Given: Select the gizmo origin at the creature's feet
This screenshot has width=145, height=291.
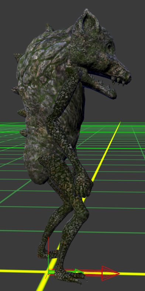Looking at the screenshot, I should 49,272.
